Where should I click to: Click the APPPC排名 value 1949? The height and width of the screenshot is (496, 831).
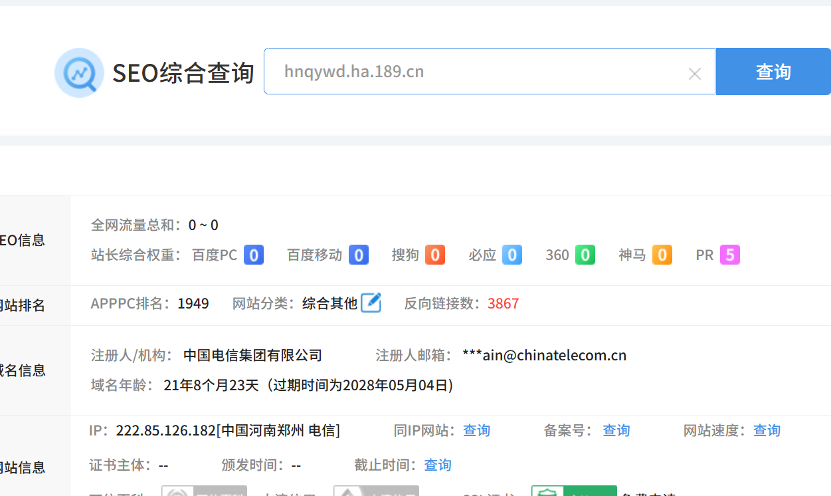(193, 304)
